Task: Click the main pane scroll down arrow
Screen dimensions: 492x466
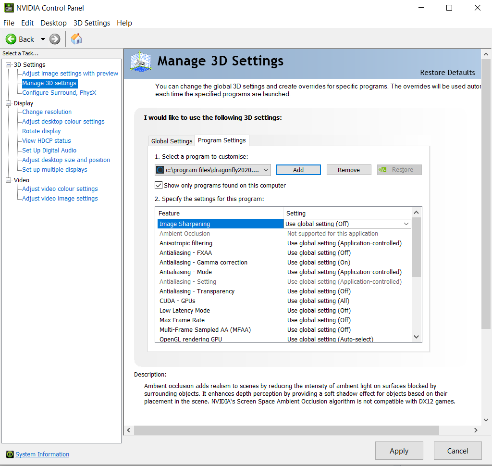Action: click(486, 420)
